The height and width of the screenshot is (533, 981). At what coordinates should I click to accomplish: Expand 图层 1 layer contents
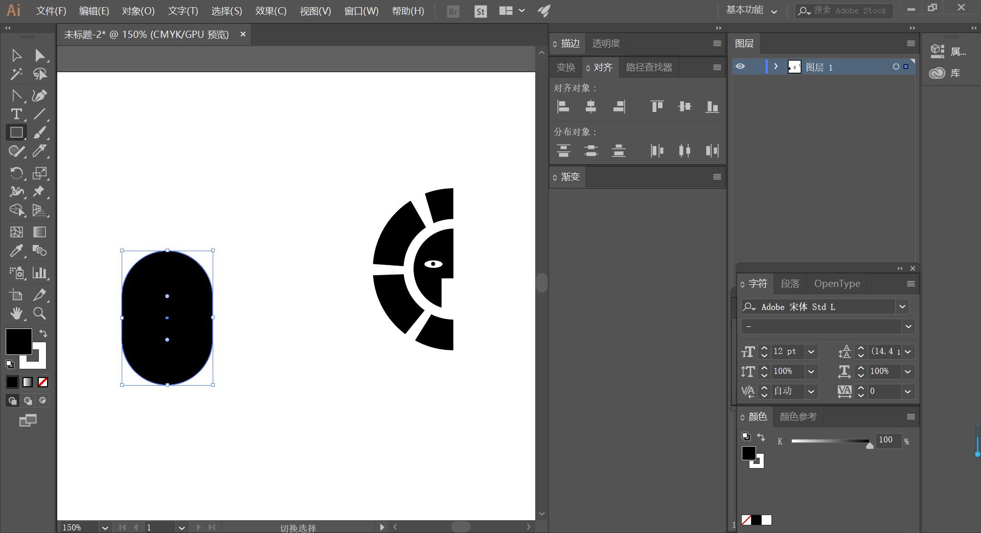(776, 66)
